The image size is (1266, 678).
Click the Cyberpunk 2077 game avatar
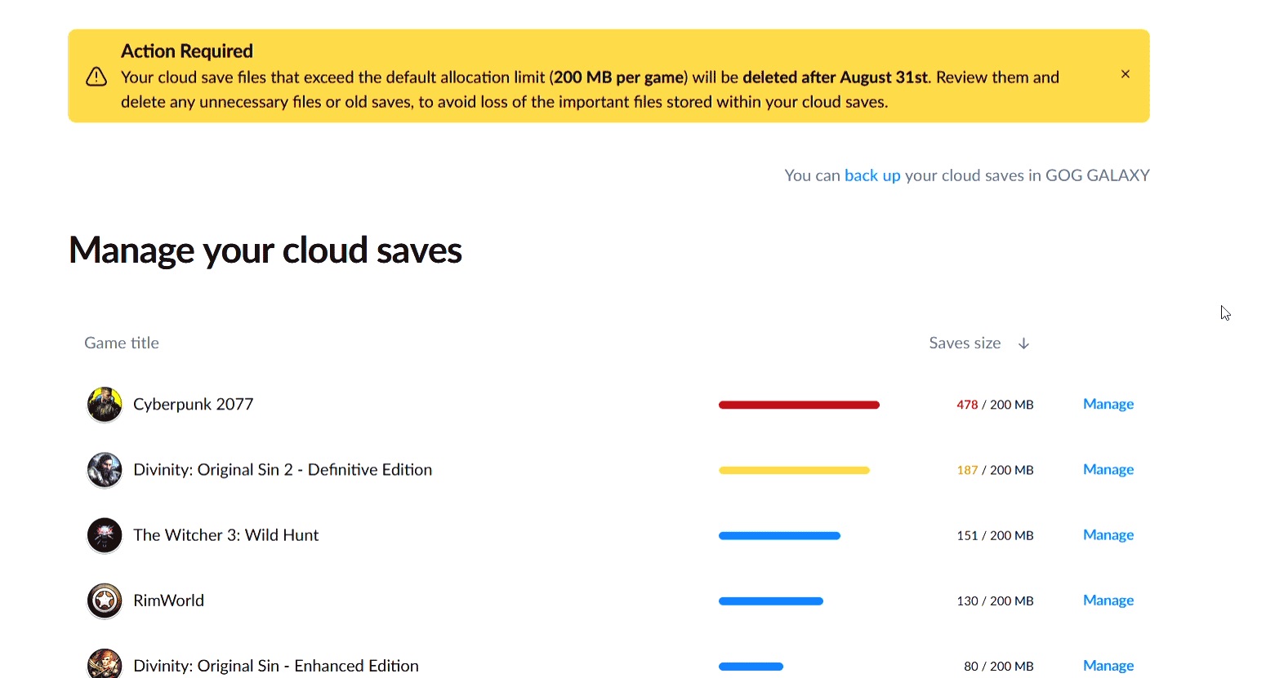pos(105,405)
